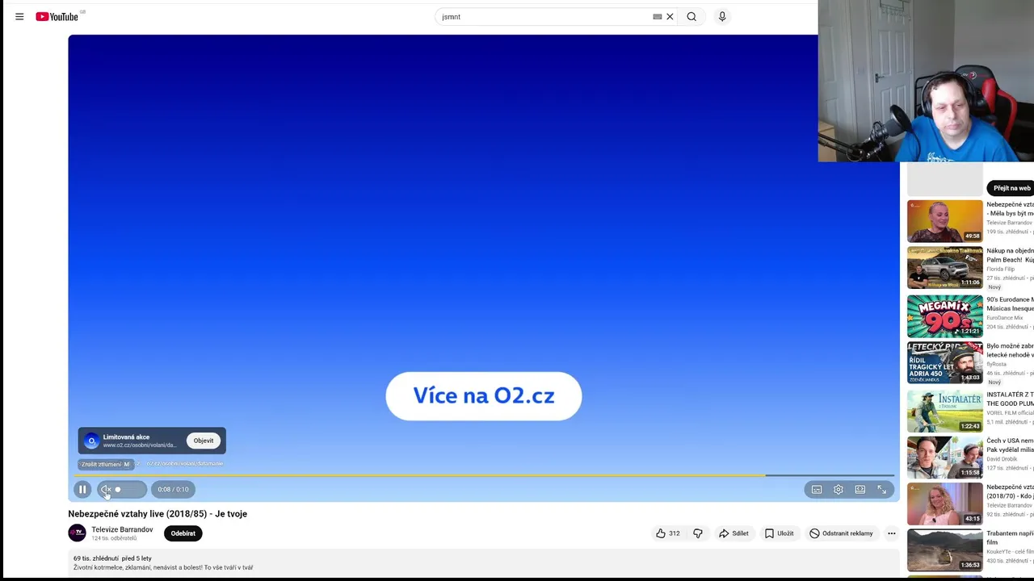This screenshot has height=581, width=1034.
Task: Clear the search text with the X
Action: pyautogui.click(x=670, y=16)
